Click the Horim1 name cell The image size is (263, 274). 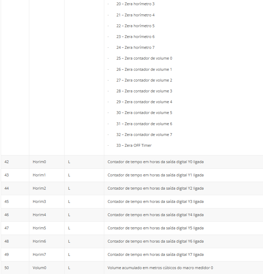pyautogui.click(x=39, y=175)
